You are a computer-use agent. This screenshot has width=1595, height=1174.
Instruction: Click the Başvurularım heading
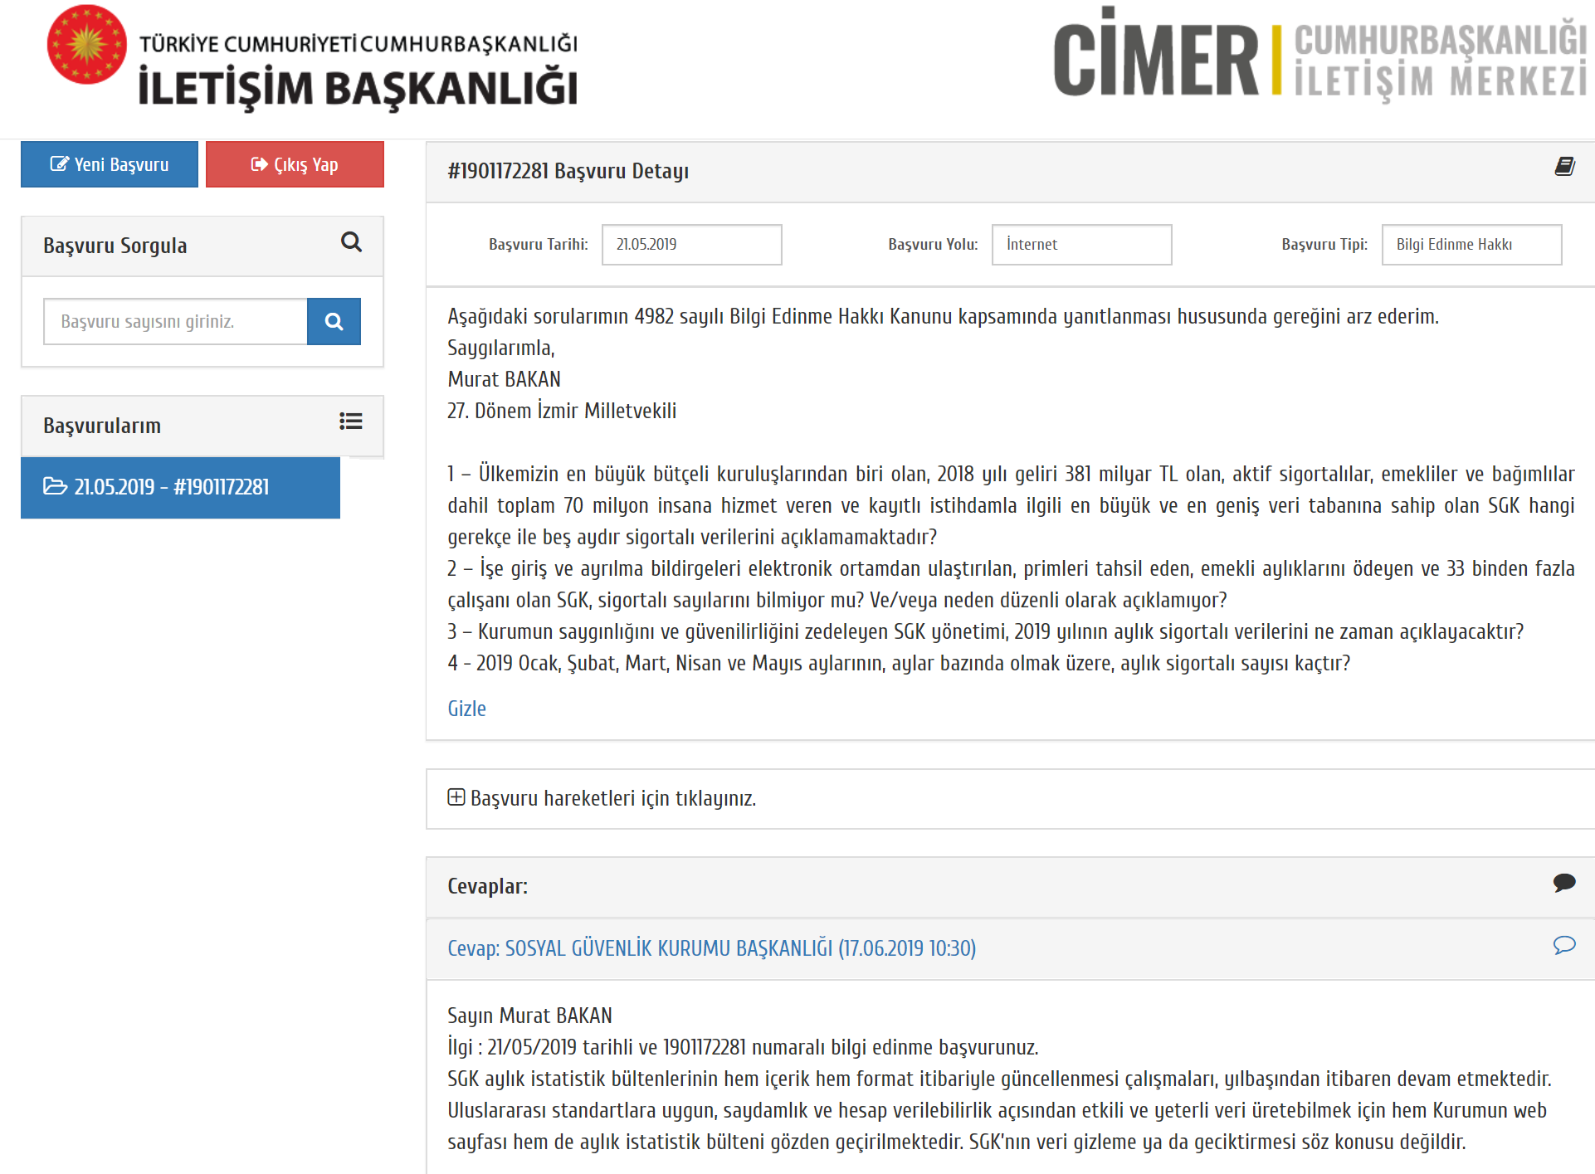pos(102,426)
